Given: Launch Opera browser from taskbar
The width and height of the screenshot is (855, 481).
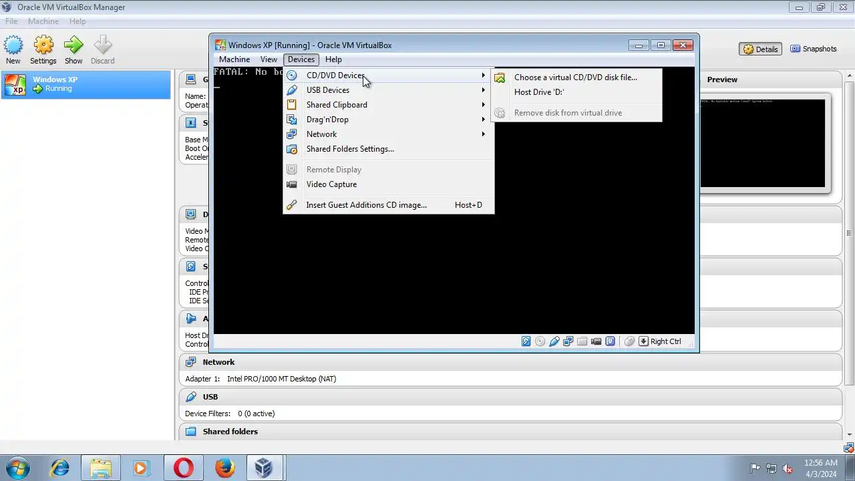Looking at the screenshot, I should [x=183, y=468].
